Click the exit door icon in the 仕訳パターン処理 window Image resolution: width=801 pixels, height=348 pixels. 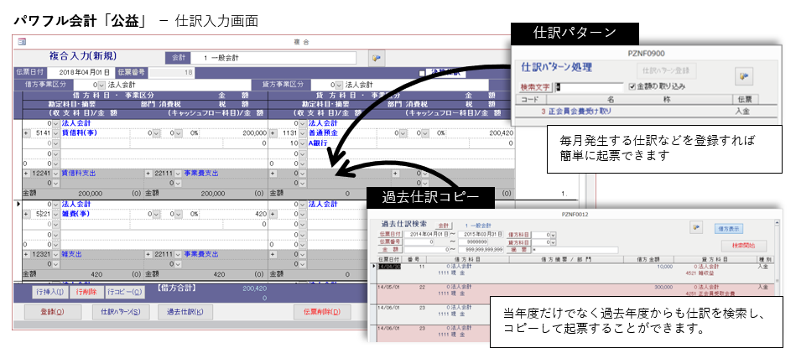tap(744, 76)
